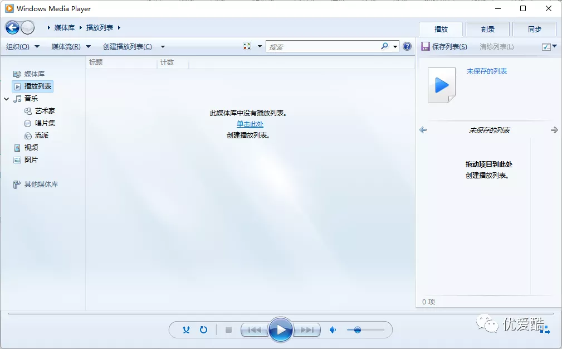The height and width of the screenshot is (349, 562).
Task: Select 视频 in the navigation tree
Action: pyautogui.click(x=31, y=147)
